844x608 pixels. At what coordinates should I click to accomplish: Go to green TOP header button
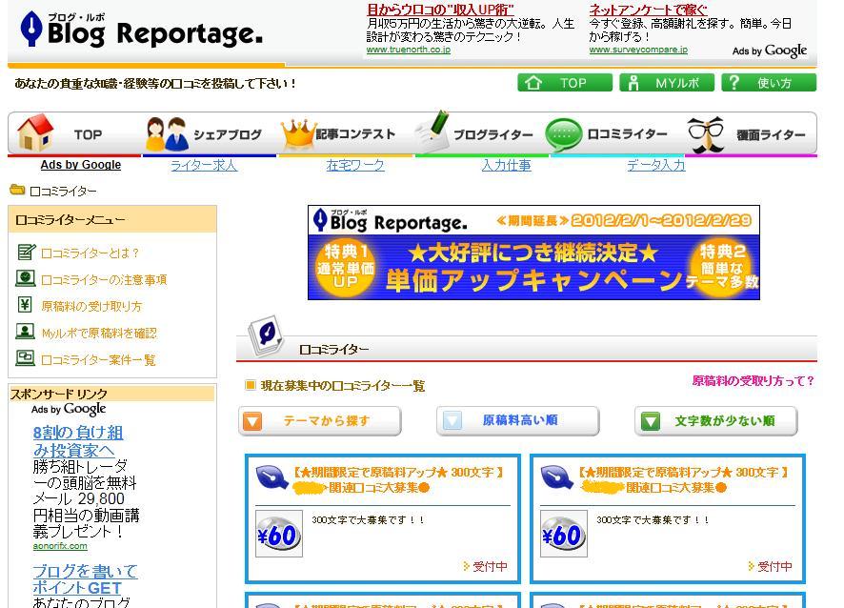point(564,83)
